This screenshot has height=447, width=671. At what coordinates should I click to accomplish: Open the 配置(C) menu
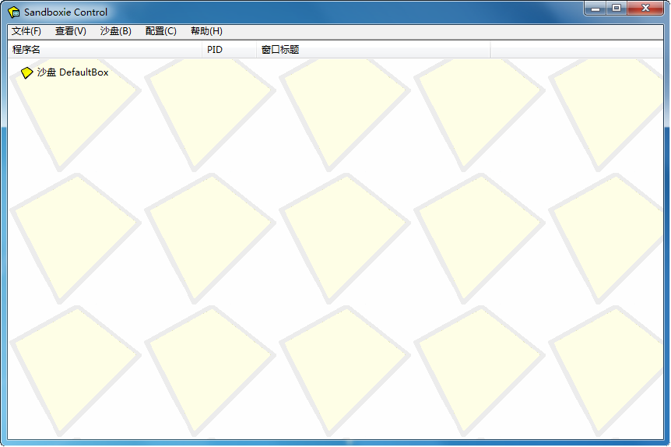[161, 31]
